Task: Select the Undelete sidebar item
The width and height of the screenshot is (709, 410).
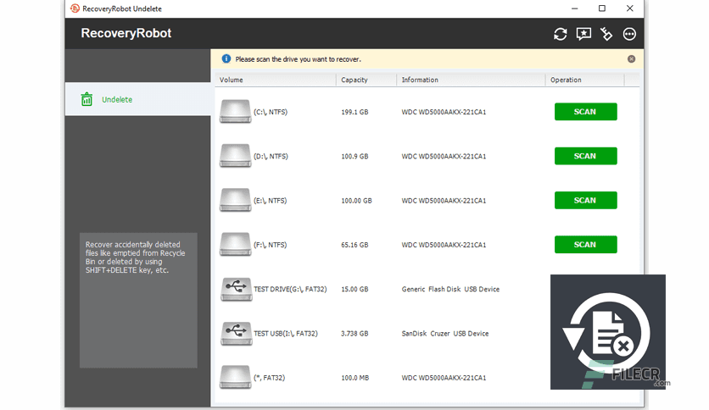Action: (138, 99)
